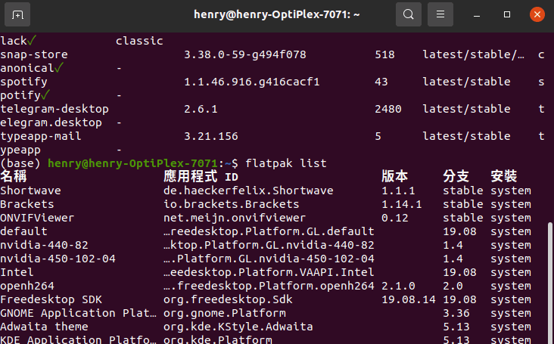554x344 pixels.
Task: Maximize the terminal window
Action: tap(507, 14)
